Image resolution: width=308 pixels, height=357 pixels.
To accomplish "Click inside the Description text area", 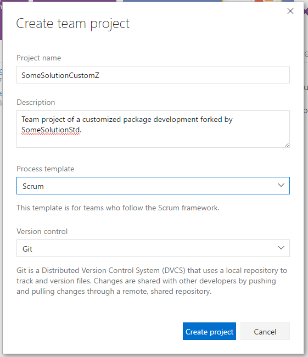I will (153, 129).
